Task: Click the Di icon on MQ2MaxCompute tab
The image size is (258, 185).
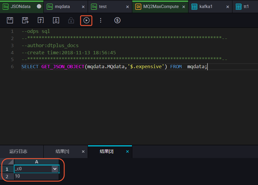Action: (x=138, y=7)
